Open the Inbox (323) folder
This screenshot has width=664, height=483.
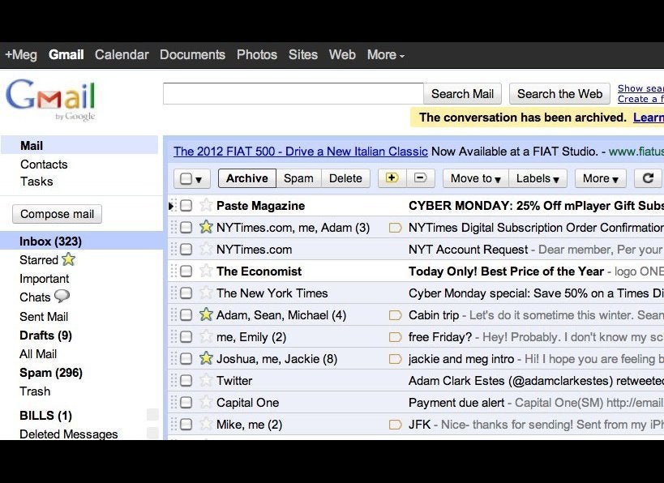tap(50, 241)
